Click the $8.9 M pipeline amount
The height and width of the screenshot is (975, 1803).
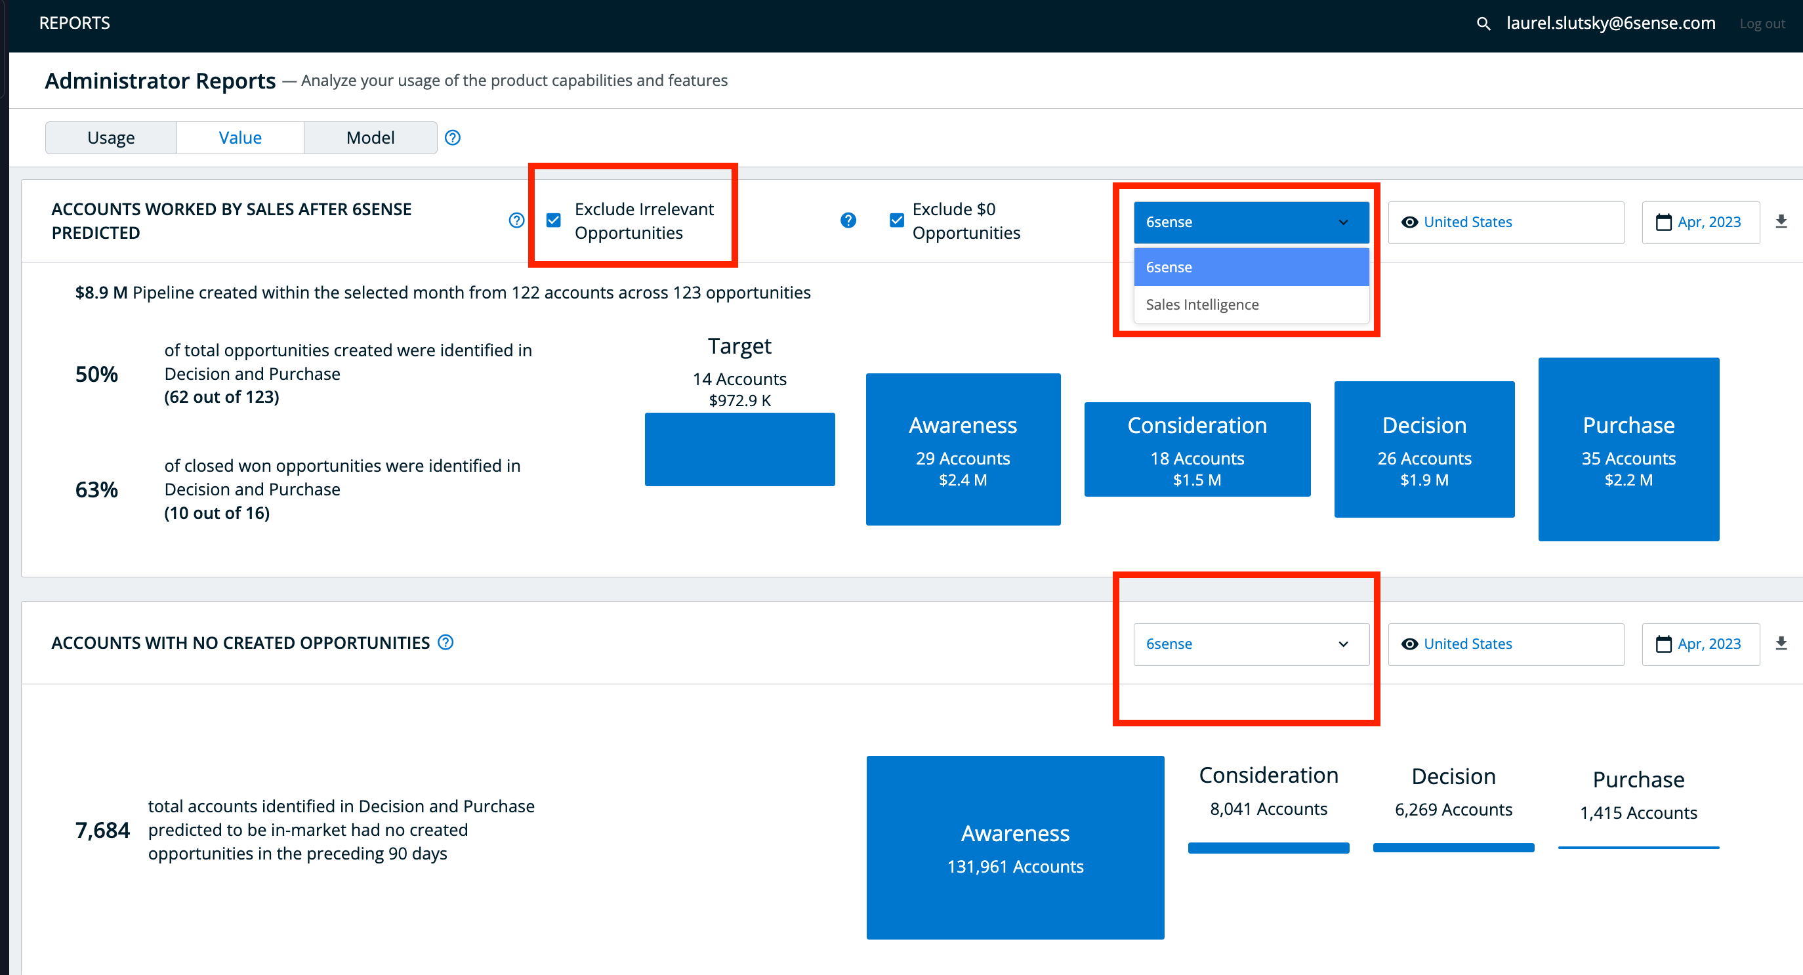click(102, 293)
